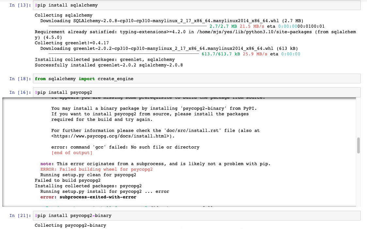The width and height of the screenshot is (367, 229).
Task: Click 'Installing collected packages: psycopg2' line
Action: tap(88, 186)
